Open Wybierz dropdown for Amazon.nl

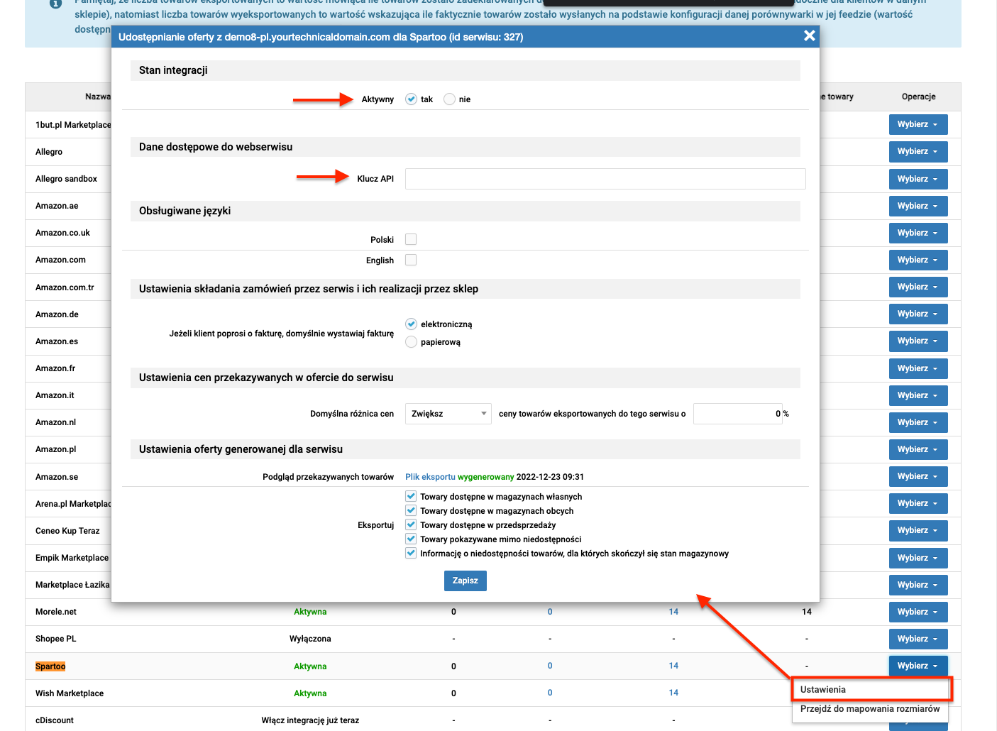coord(918,422)
